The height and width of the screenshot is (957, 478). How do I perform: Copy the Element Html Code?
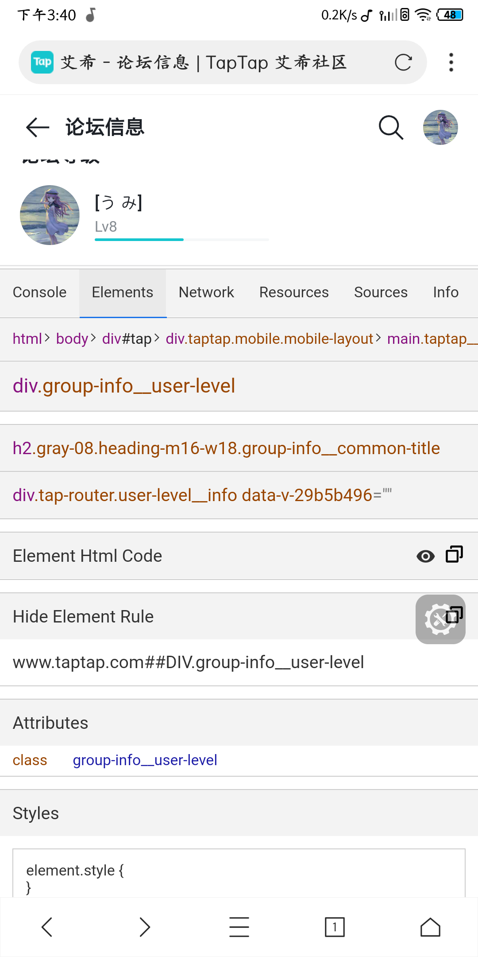click(454, 555)
